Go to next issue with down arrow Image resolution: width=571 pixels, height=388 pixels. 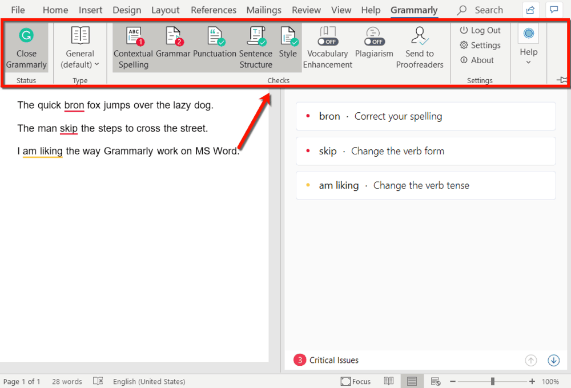553,361
